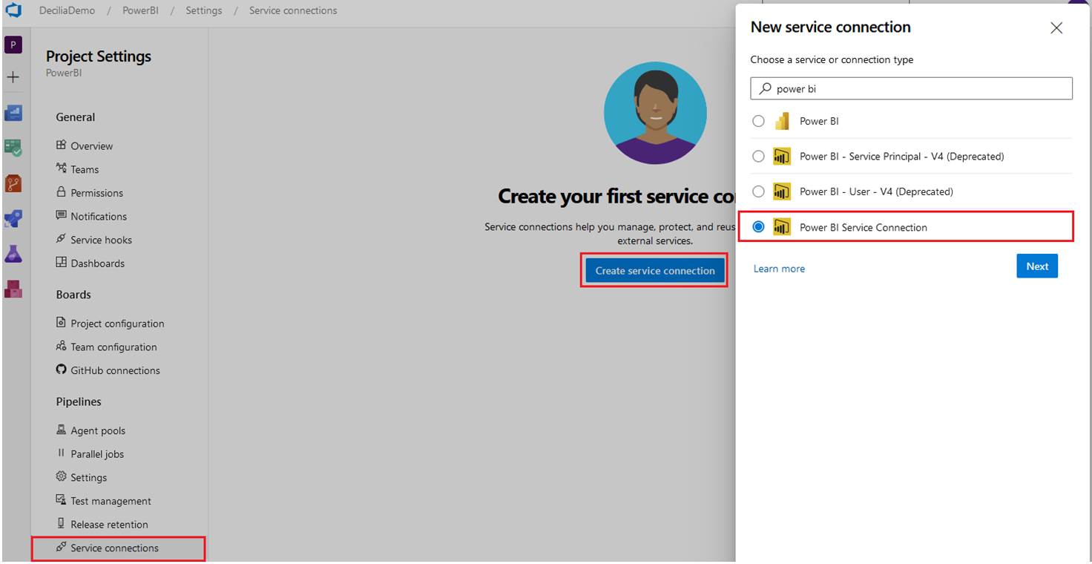Click the Project configuration icon

tap(62, 322)
